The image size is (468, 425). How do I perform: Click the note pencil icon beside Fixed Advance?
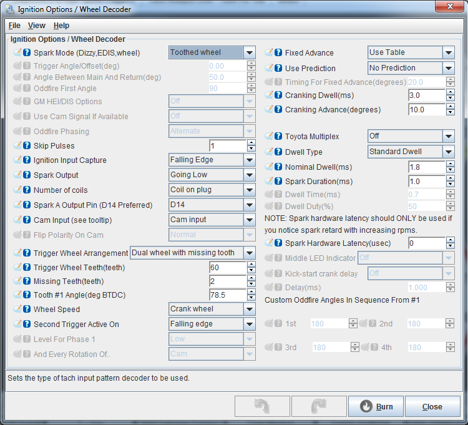pyautogui.click(x=269, y=53)
